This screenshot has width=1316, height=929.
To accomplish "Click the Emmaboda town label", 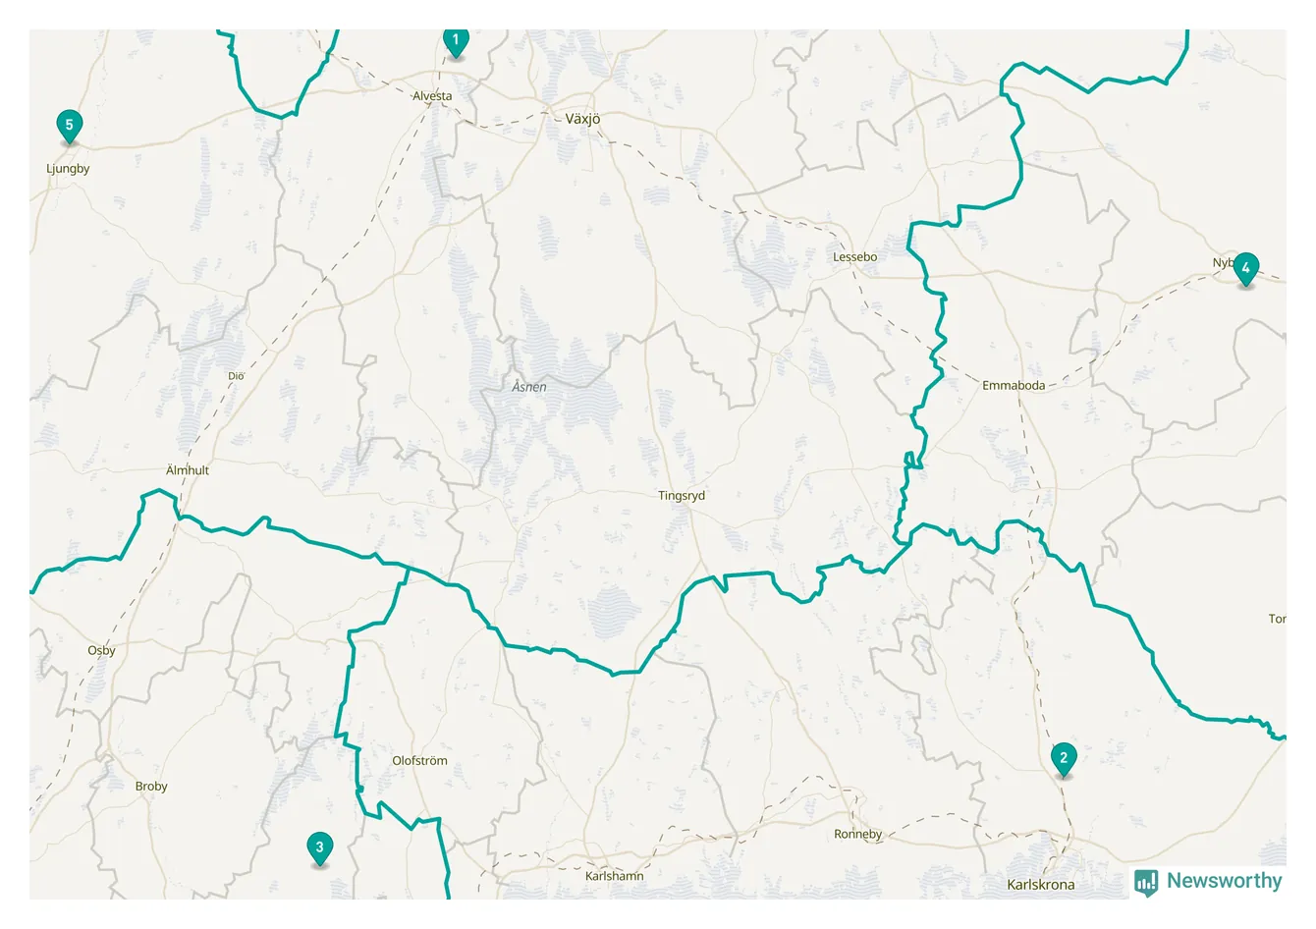I will pyautogui.click(x=1014, y=386).
